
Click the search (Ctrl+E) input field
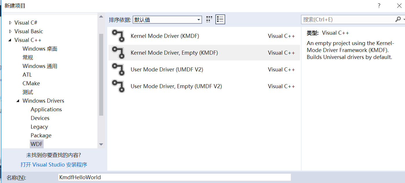(347, 19)
